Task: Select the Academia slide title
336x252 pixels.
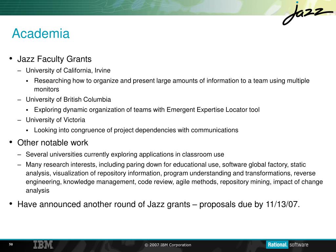Action: pos(41,33)
